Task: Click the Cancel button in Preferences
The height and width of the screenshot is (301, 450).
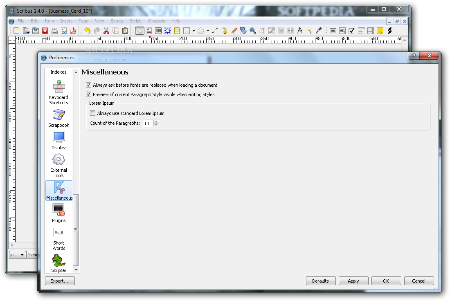Action: pyautogui.click(x=419, y=281)
